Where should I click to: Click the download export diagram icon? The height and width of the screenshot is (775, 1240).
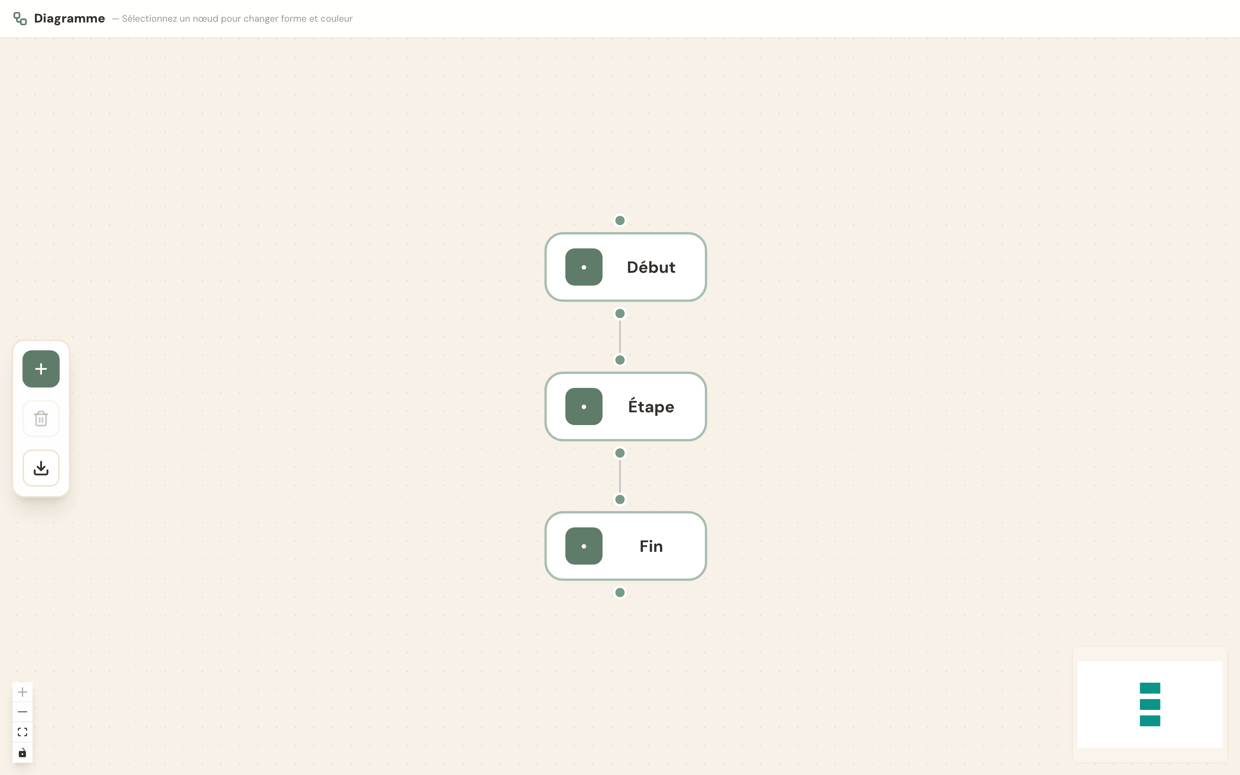[41, 468]
